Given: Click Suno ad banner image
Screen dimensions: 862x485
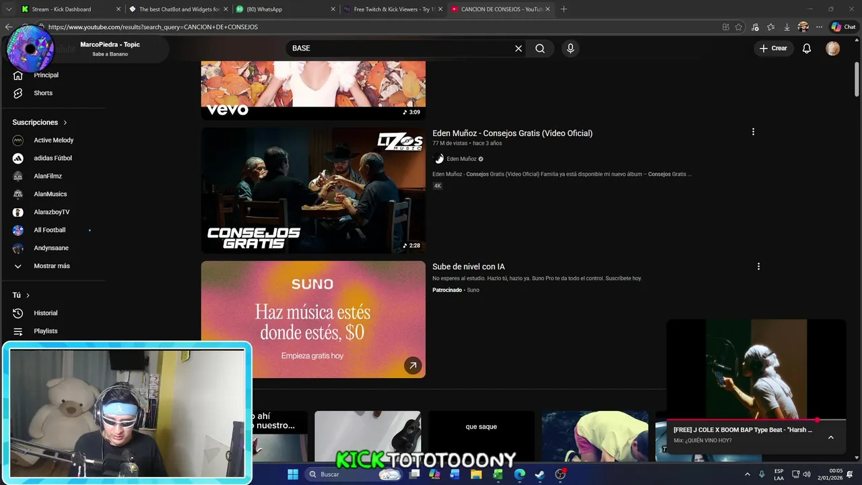Looking at the screenshot, I should [x=313, y=319].
